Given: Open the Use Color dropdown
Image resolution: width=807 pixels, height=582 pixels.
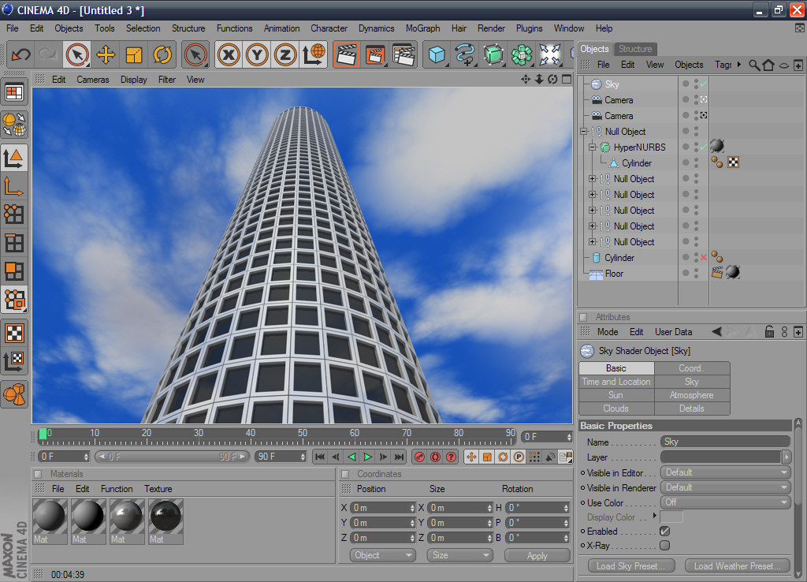Looking at the screenshot, I should (x=725, y=502).
